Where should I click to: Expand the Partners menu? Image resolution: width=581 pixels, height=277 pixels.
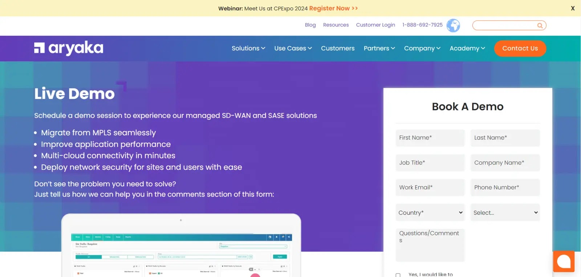[379, 48]
